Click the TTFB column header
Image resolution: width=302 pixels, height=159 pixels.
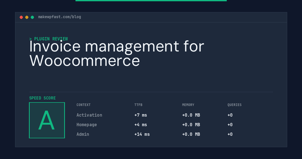click(x=138, y=105)
